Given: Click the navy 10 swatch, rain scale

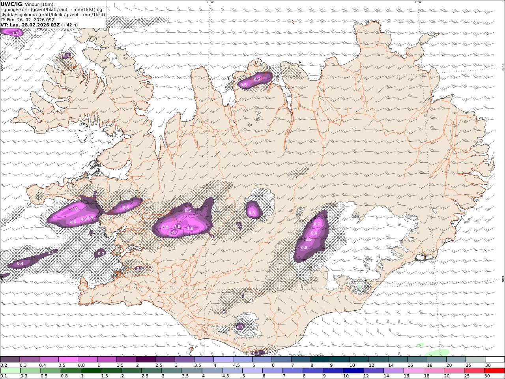Looking at the screenshot, I should click(x=353, y=370).
